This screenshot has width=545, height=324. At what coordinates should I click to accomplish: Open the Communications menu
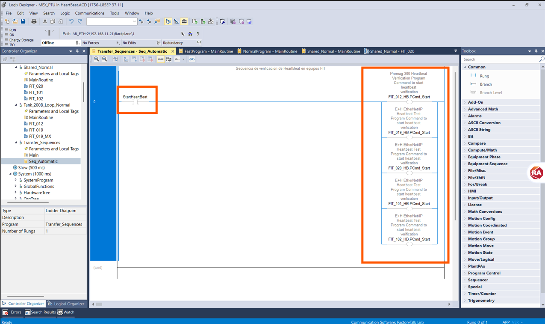(x=90, y=13)
